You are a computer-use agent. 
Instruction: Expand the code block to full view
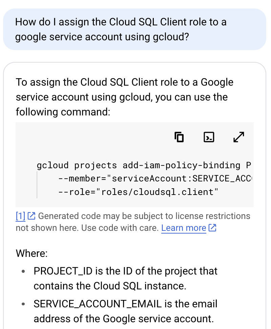[x=239, y=137]
